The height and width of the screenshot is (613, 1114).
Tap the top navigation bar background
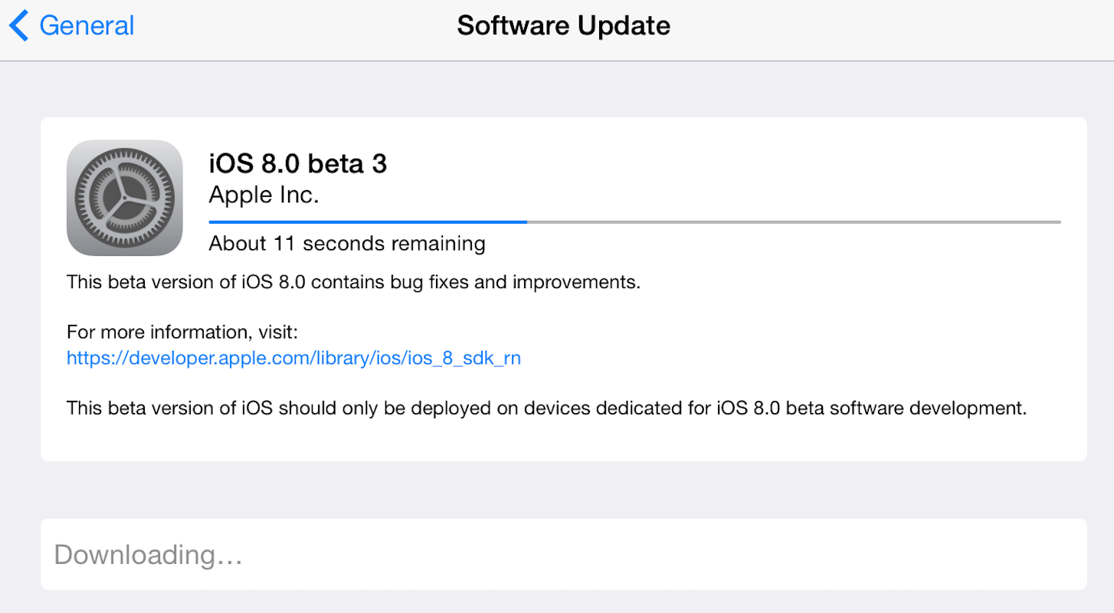(x=881, y=29)
